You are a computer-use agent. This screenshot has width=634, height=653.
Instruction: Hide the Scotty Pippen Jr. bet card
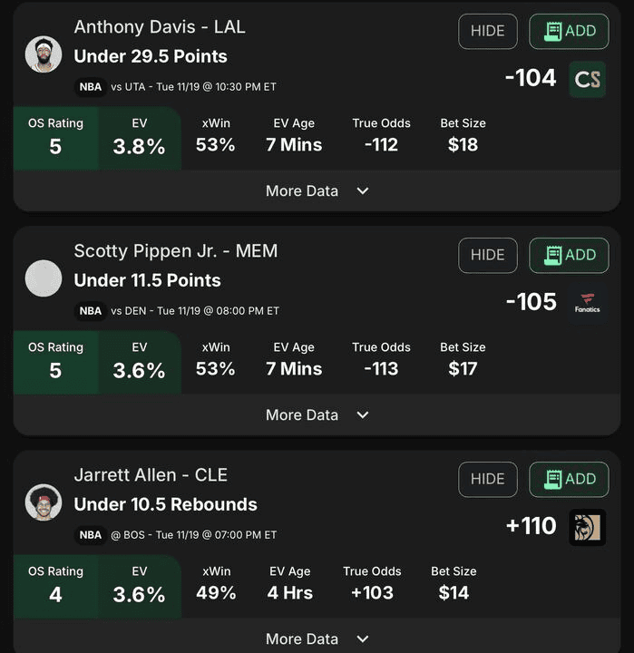[488, 256]
